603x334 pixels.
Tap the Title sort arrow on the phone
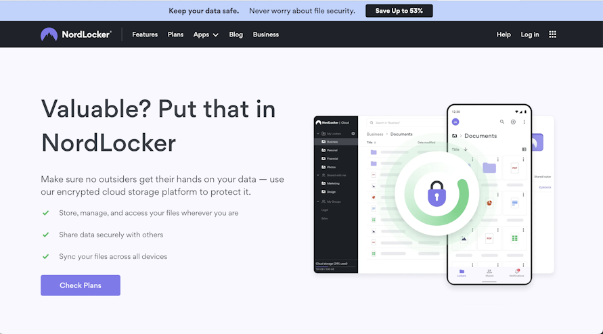point(466,149)
